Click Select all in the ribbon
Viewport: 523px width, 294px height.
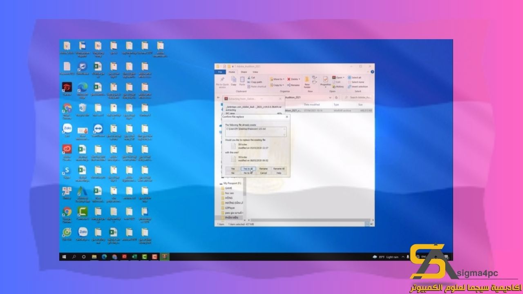[355, 78]
